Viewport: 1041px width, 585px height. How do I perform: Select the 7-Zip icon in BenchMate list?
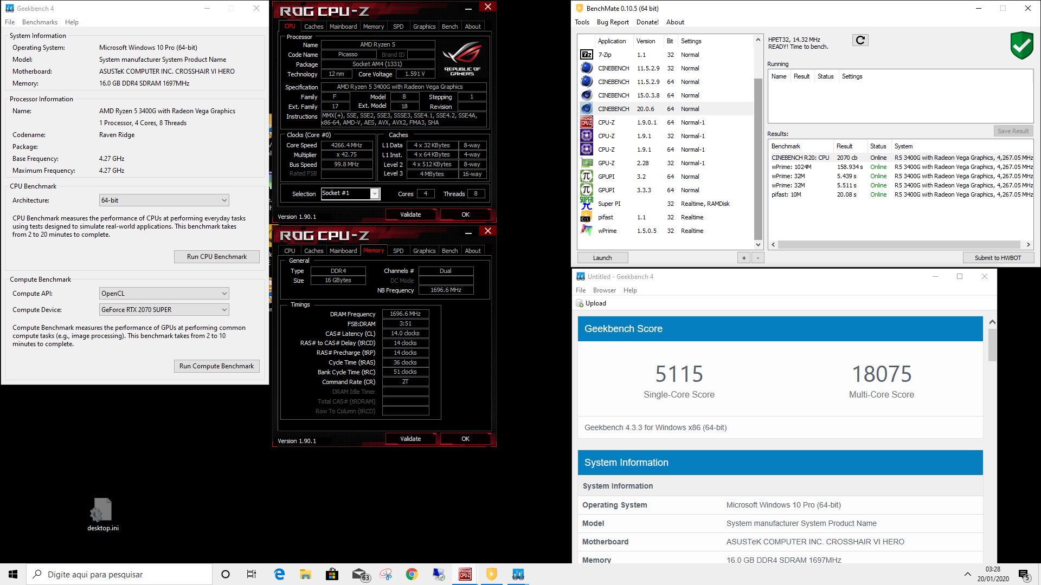point(586,55)
